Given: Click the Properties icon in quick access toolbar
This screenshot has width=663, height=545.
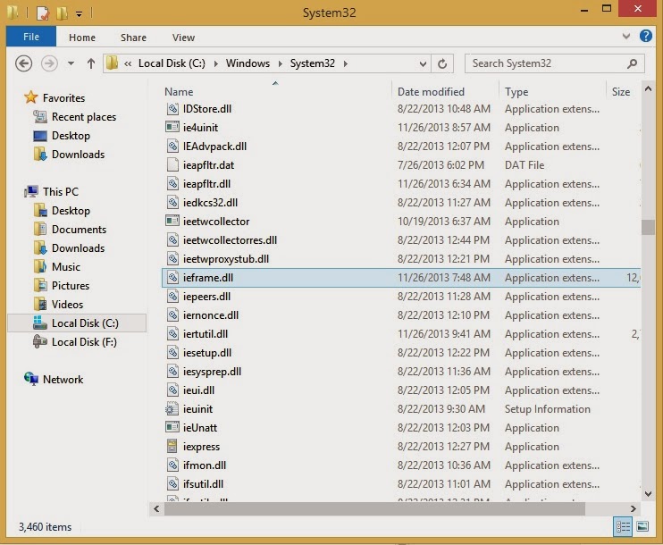Looking at the screenshot, I should [43, 13].
